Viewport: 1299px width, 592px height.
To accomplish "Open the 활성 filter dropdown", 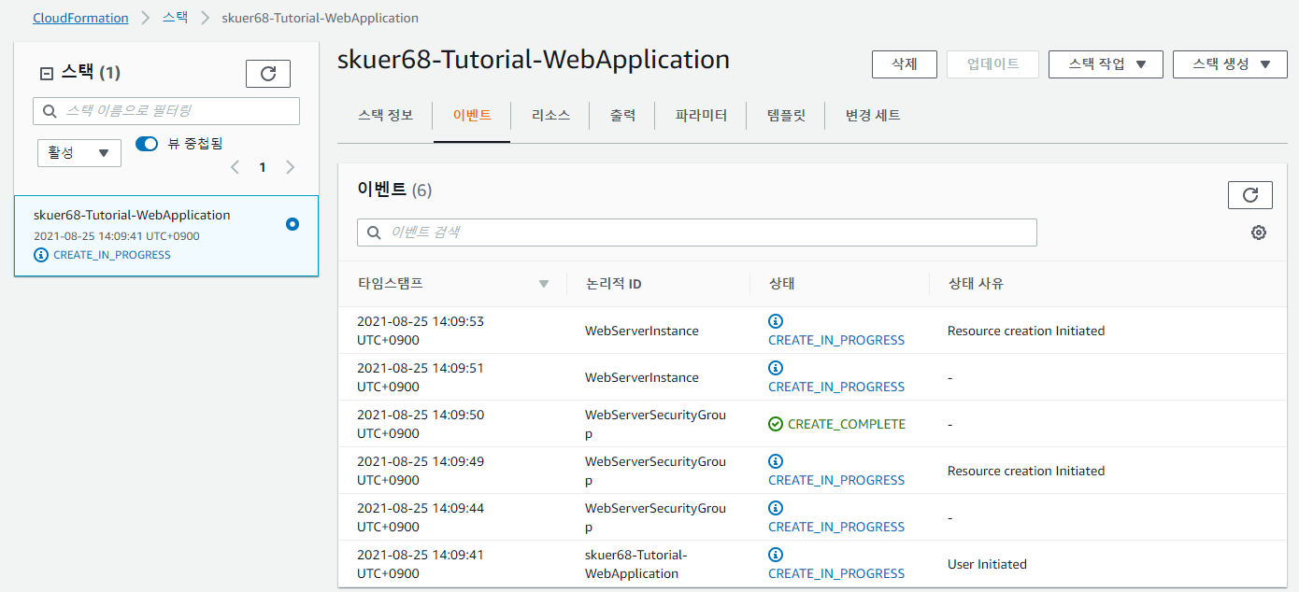I will pyautogui.click(x=79, y=153).
